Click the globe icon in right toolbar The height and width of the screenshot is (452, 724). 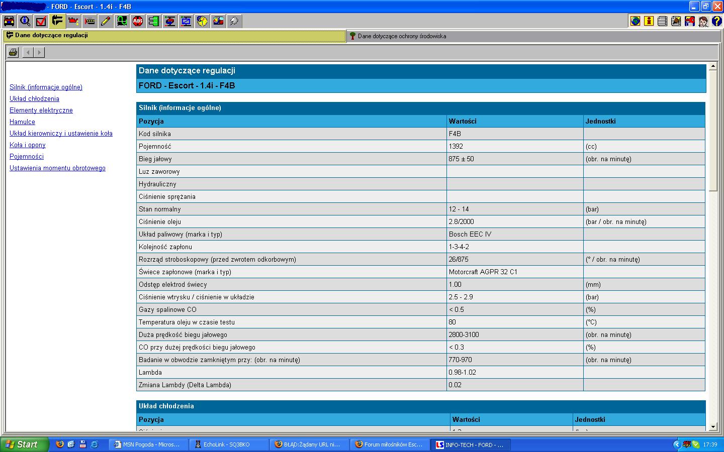(636, 21)
